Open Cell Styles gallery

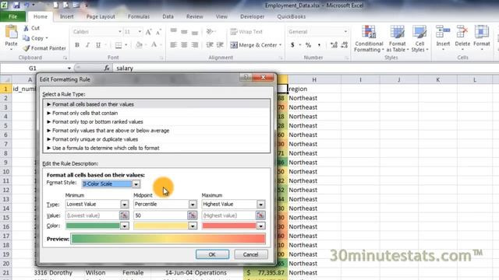(x=419, y=39)
